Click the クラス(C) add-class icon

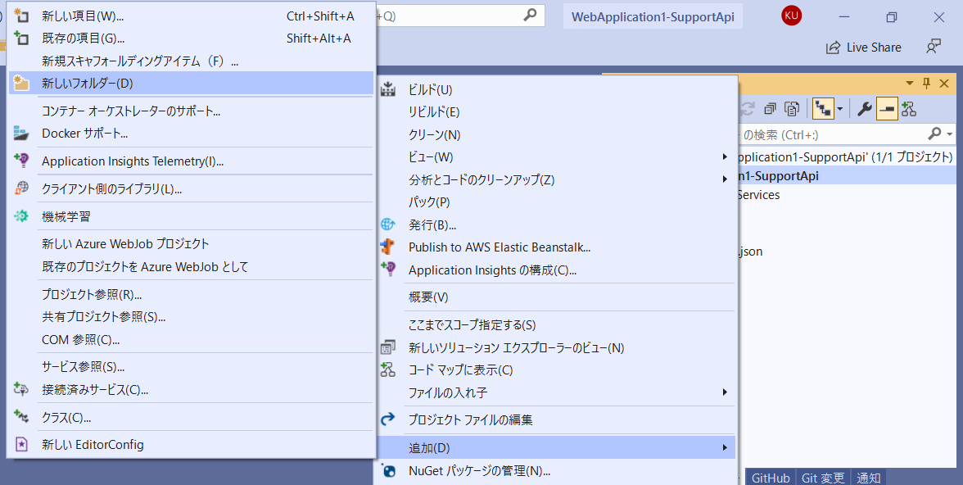point(21,417)
